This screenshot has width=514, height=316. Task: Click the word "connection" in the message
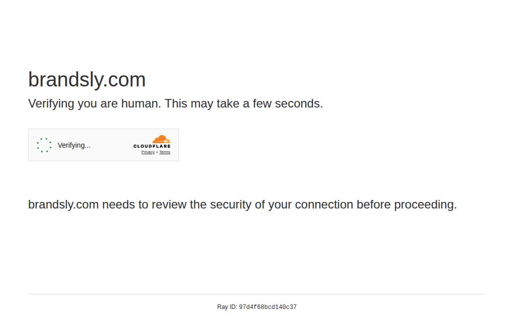pos(324,205)
